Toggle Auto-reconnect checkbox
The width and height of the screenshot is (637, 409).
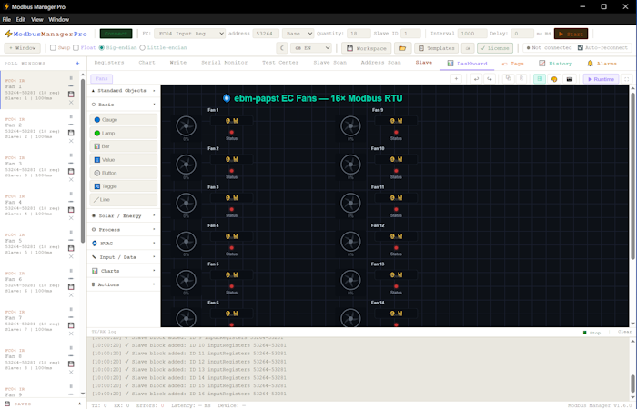[x=581, y=48]
